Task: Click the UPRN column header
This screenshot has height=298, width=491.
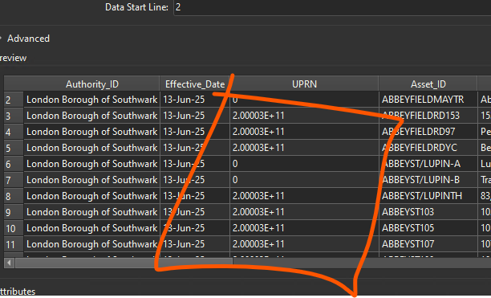Action: 304,84
